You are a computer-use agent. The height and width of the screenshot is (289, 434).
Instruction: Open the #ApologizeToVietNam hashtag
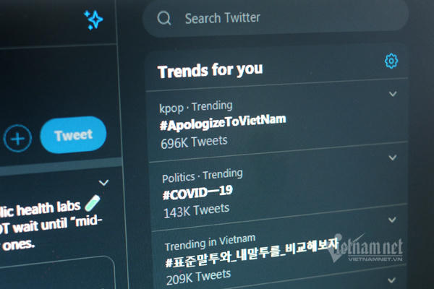pos(223,122)
